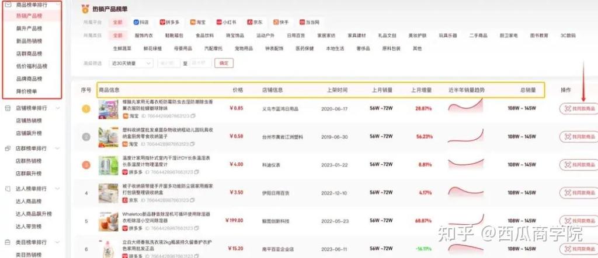Filter platform by 抖店
Image resolution: width=598 pixels, height=258 pixels.
[x=141, y=23]
